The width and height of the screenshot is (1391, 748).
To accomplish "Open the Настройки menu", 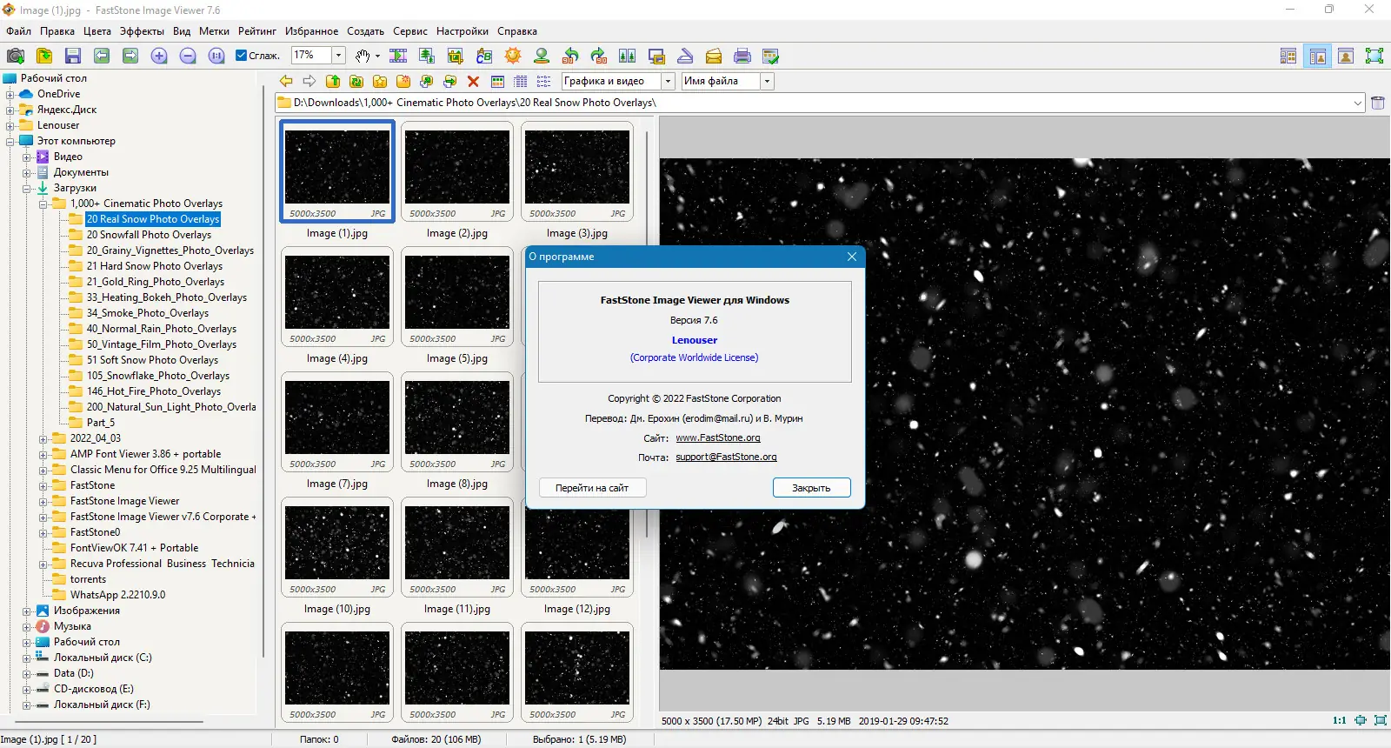I will (x=462, y=31).
